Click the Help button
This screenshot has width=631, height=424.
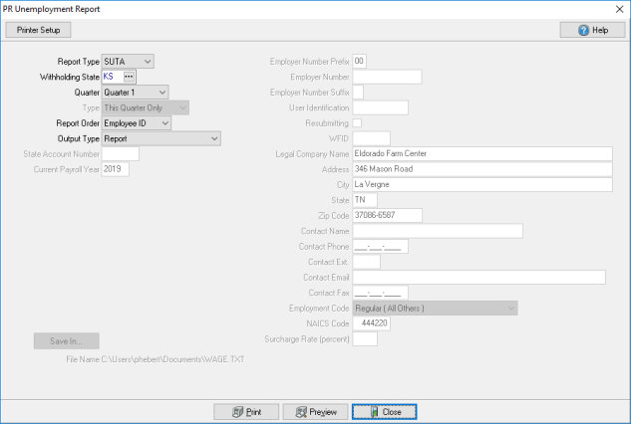(x=591, y=31)
